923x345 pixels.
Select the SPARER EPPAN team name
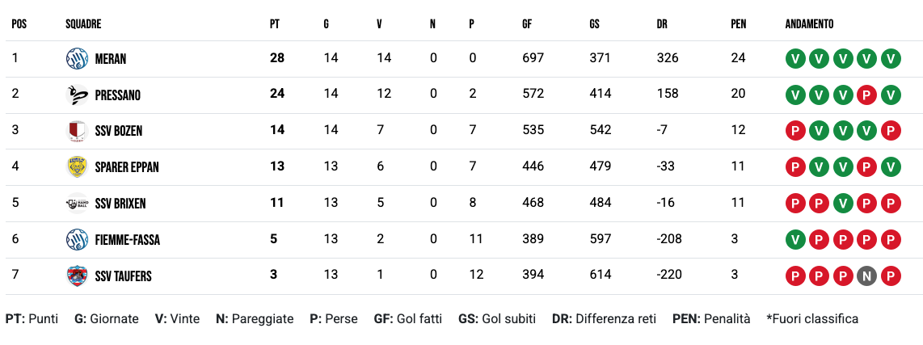point(126,167)
